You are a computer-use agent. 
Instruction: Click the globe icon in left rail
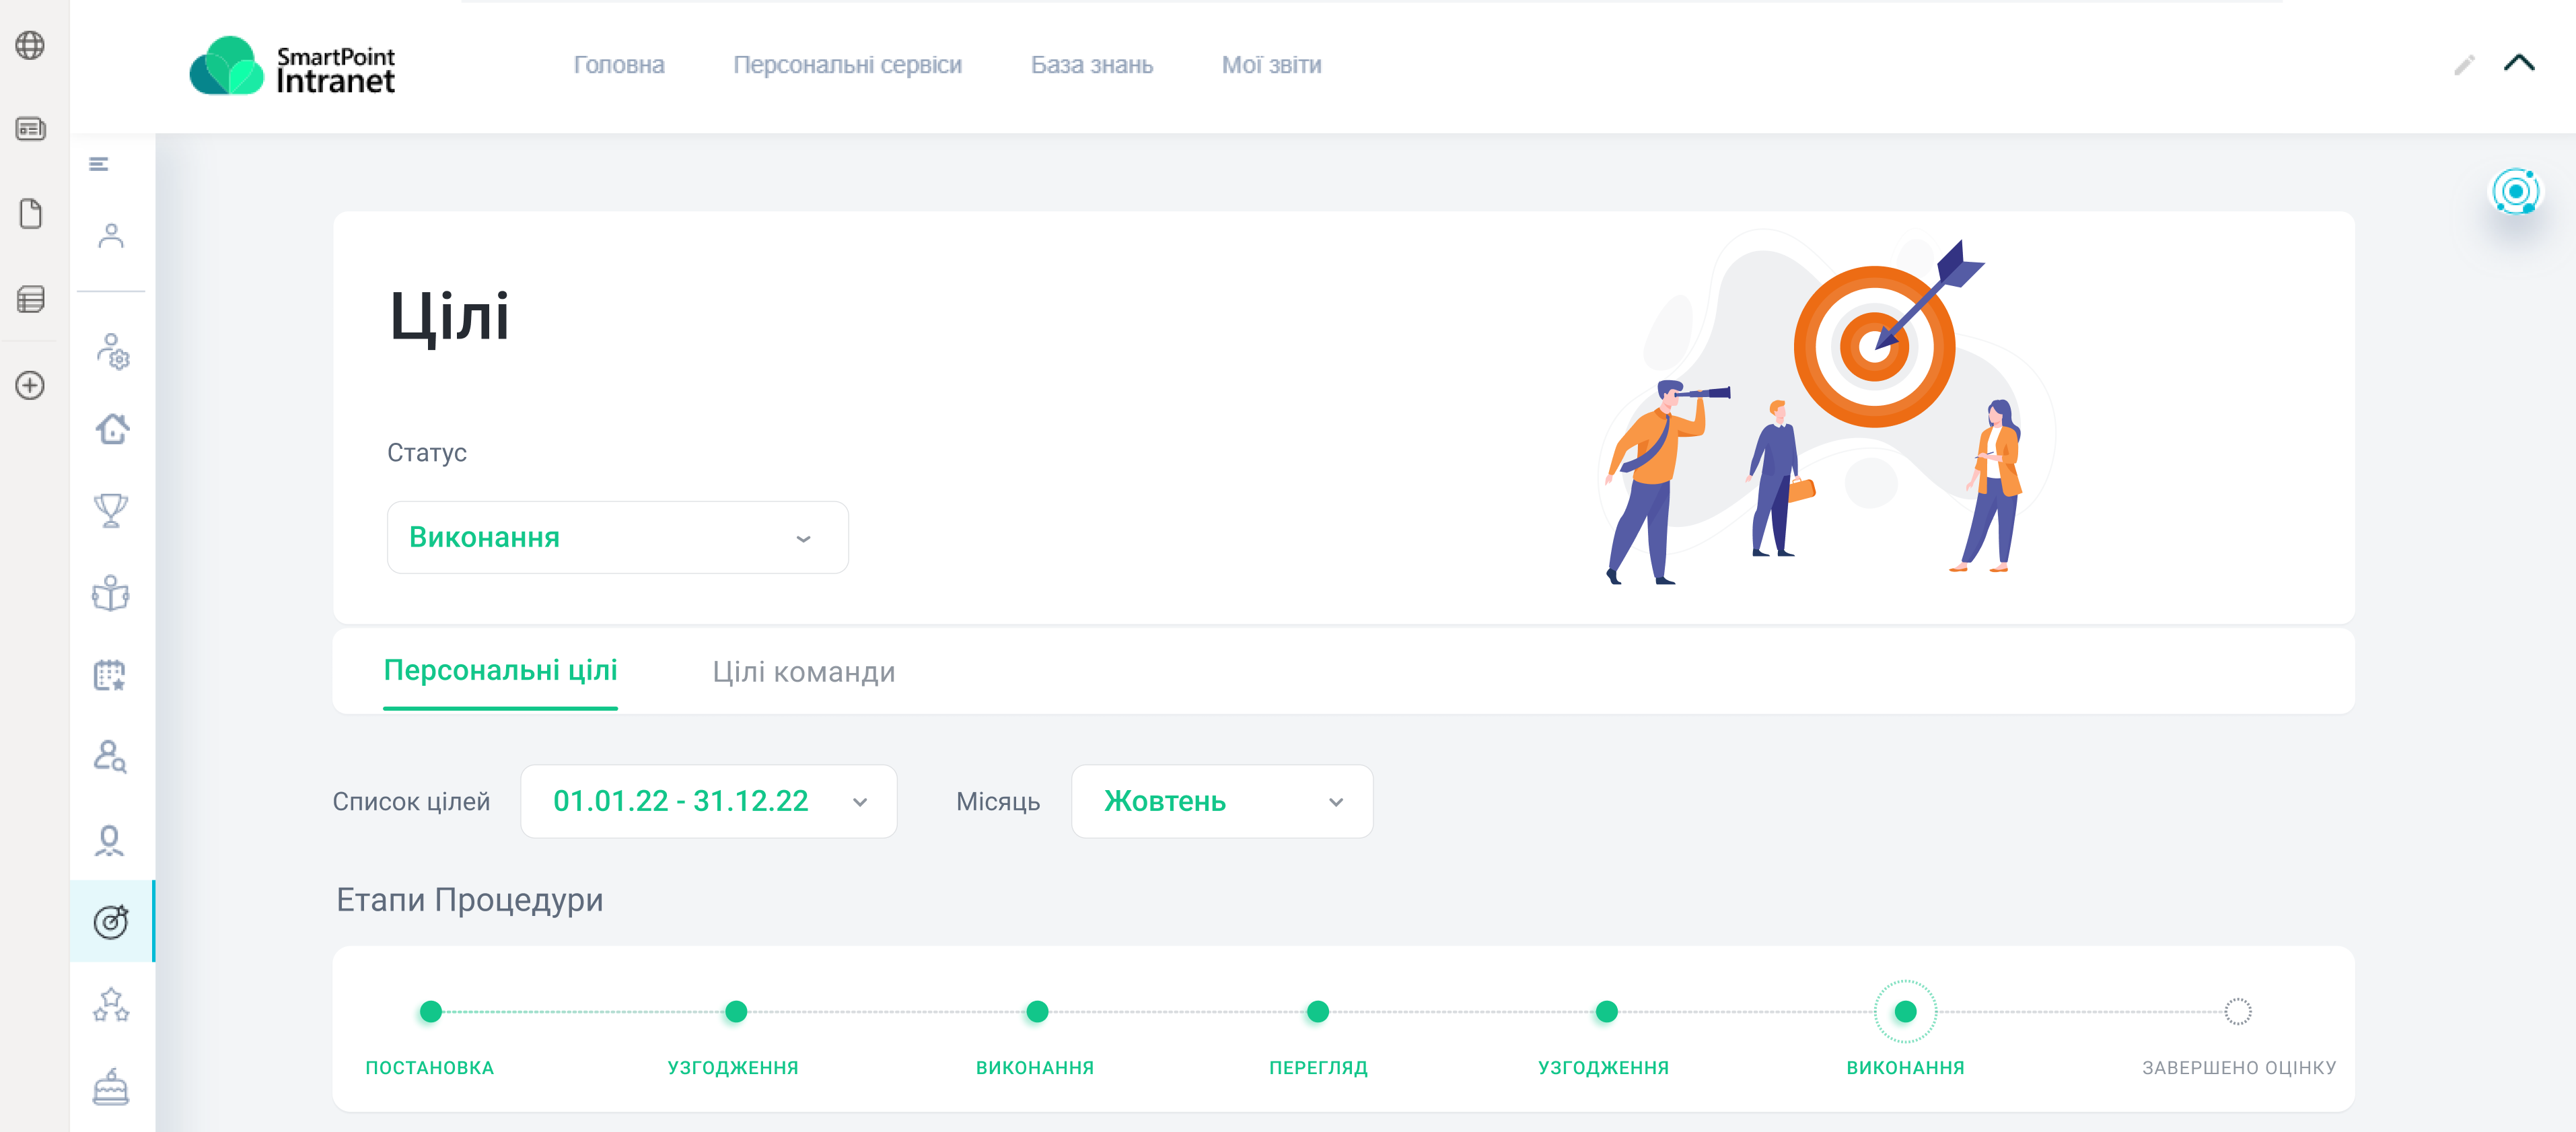click(30, 45)
